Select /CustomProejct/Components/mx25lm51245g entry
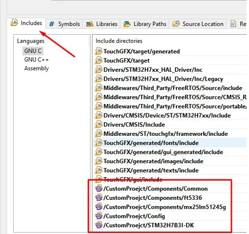This screenshot has width=249, height=234. 170,207
